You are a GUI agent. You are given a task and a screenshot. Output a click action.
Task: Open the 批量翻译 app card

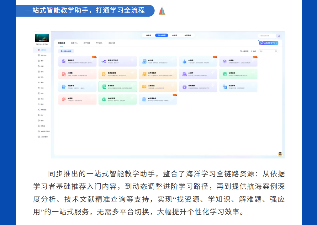[238, 87]
